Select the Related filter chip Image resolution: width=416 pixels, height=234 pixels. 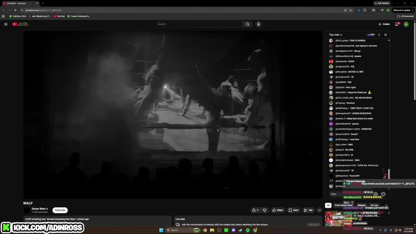point(361,205)
